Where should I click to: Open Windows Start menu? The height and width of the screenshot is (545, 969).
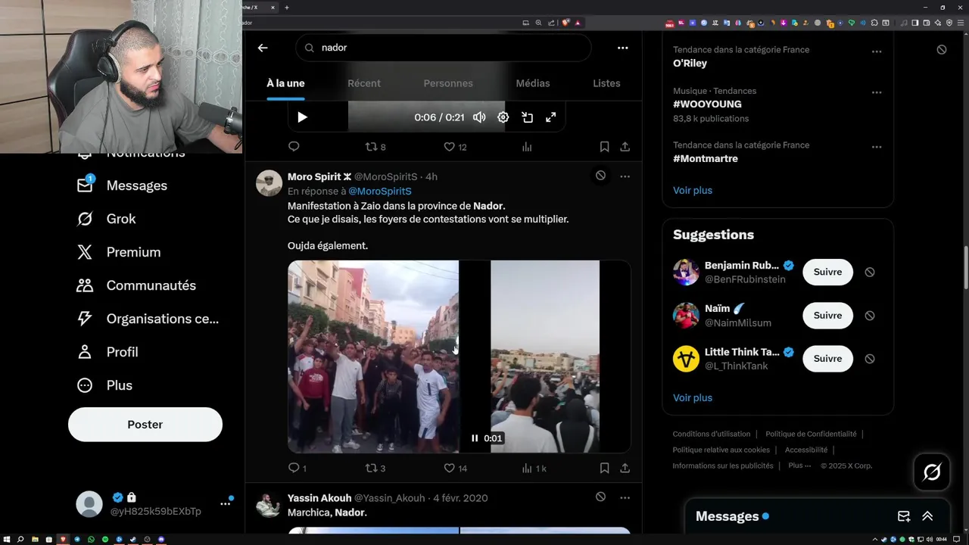[x=6, y=540]
